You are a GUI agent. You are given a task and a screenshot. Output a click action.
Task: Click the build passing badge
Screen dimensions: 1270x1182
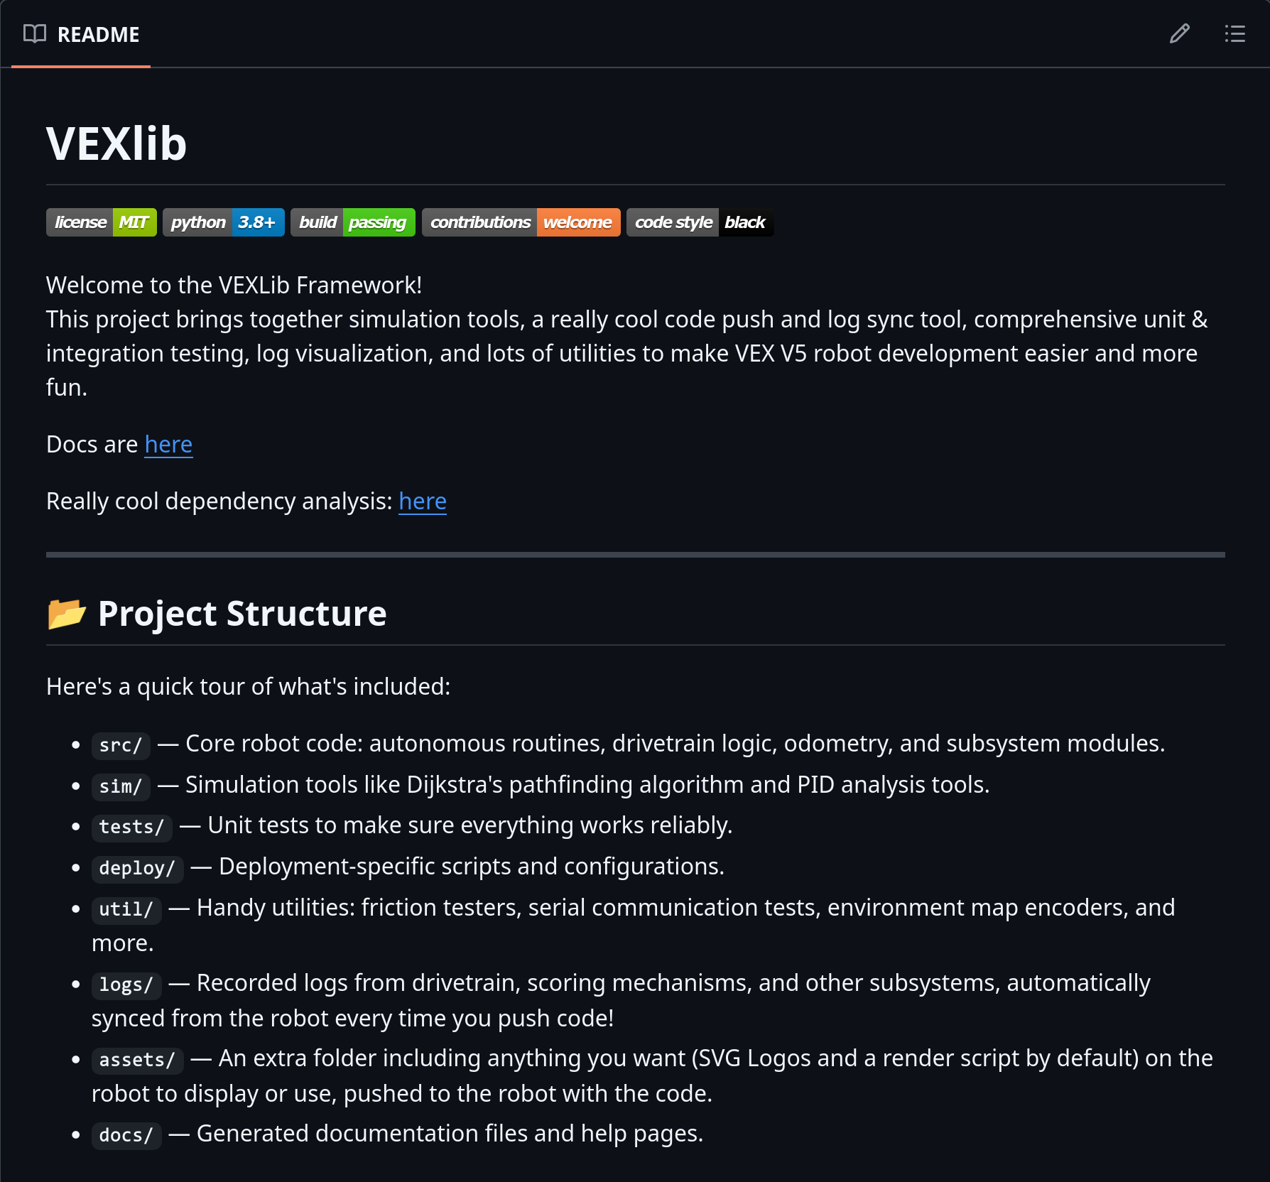point(352,222)
